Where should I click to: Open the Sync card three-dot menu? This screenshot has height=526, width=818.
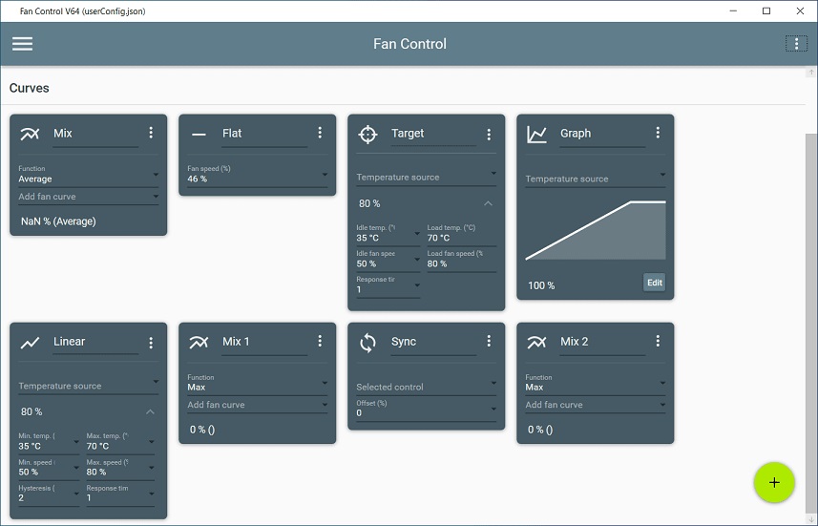[489, 341]
